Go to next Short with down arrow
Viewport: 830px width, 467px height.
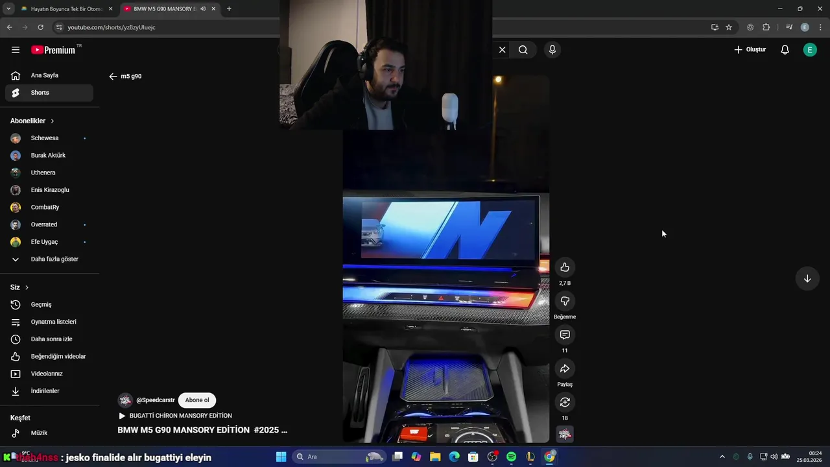point(807,279)
